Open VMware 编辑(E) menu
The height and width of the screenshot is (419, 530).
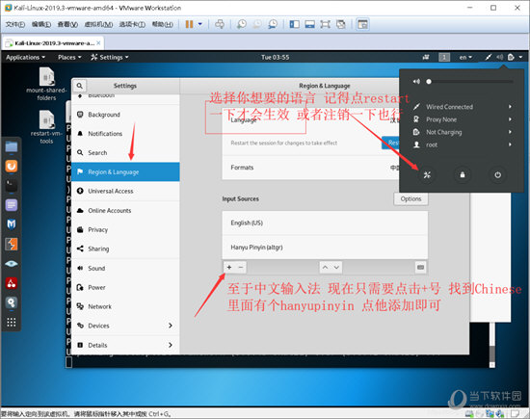[x=41, y=24]
